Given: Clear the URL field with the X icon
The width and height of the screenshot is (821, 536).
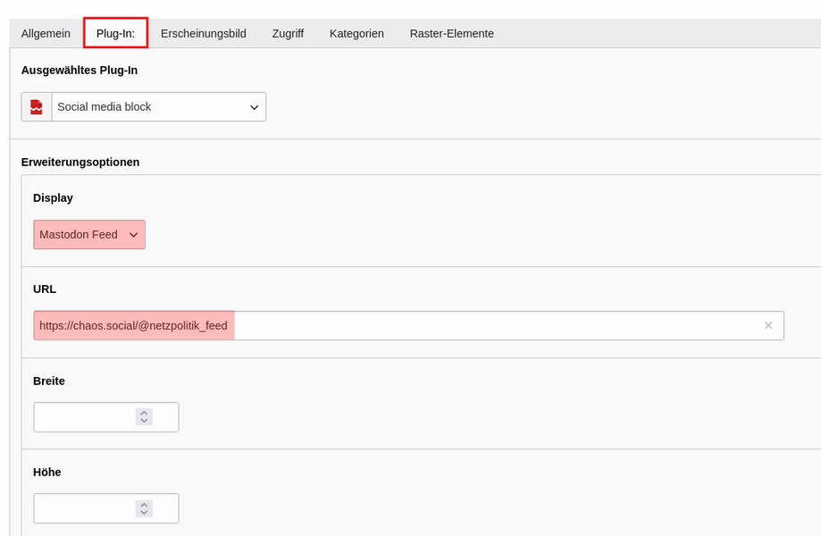Looking at the screenshot, I should pyautogui.click(x=768, y=325).
